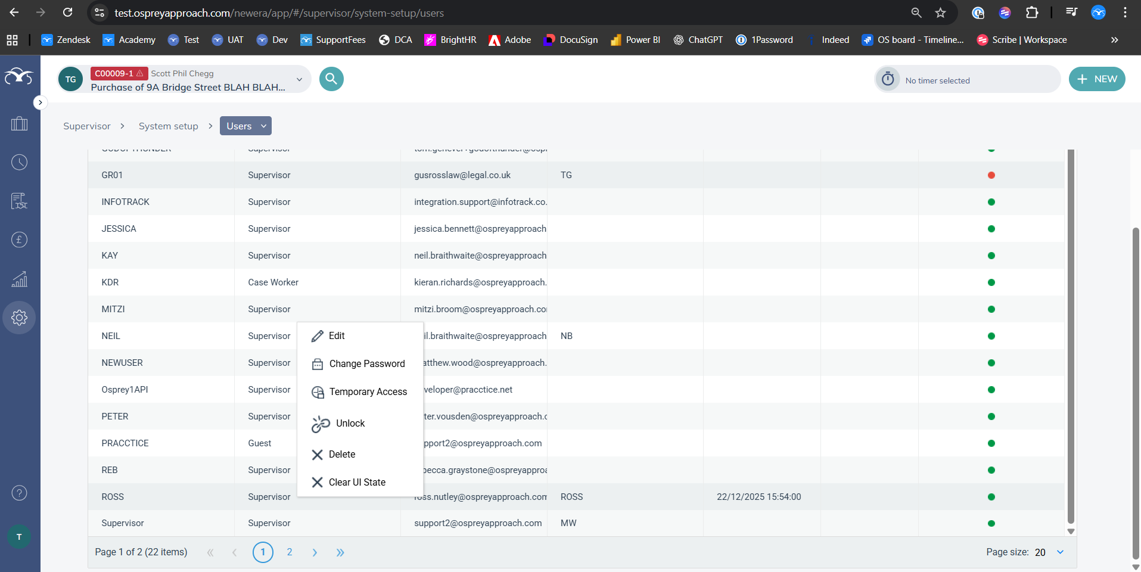Expand the current matter selector dropdown

tap(299, 79)
